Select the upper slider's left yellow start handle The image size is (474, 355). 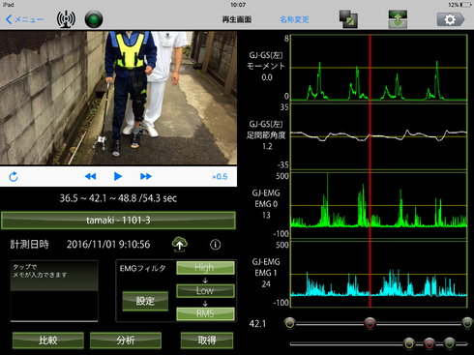290,323
